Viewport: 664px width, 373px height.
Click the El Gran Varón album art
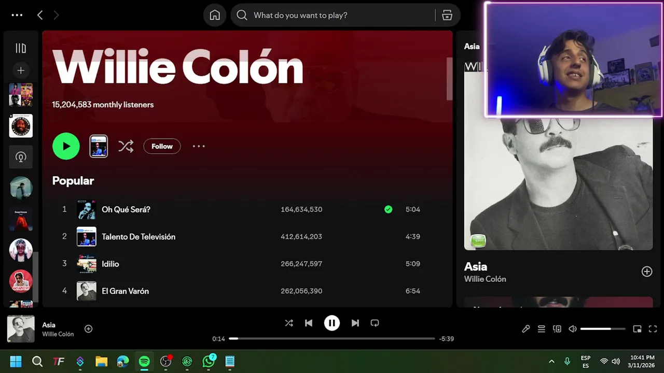(87, 291)
